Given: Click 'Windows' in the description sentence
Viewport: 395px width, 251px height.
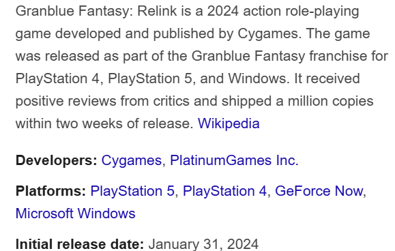Looking at the screenshot, I should point(259,78).
